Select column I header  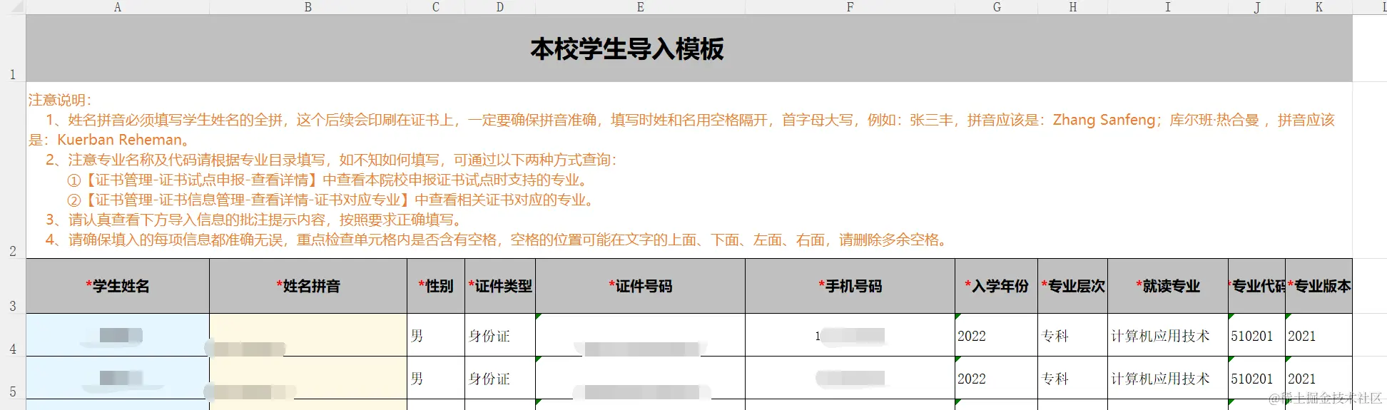coord(1168,7)
